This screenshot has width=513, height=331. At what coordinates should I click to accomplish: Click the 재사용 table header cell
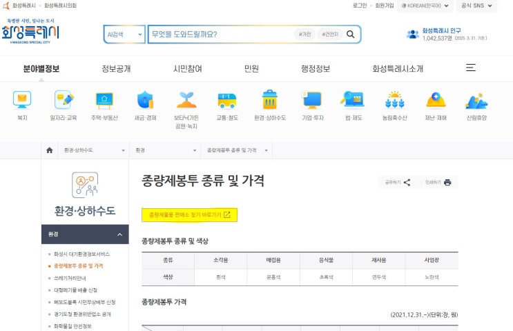tap(379, 261)
